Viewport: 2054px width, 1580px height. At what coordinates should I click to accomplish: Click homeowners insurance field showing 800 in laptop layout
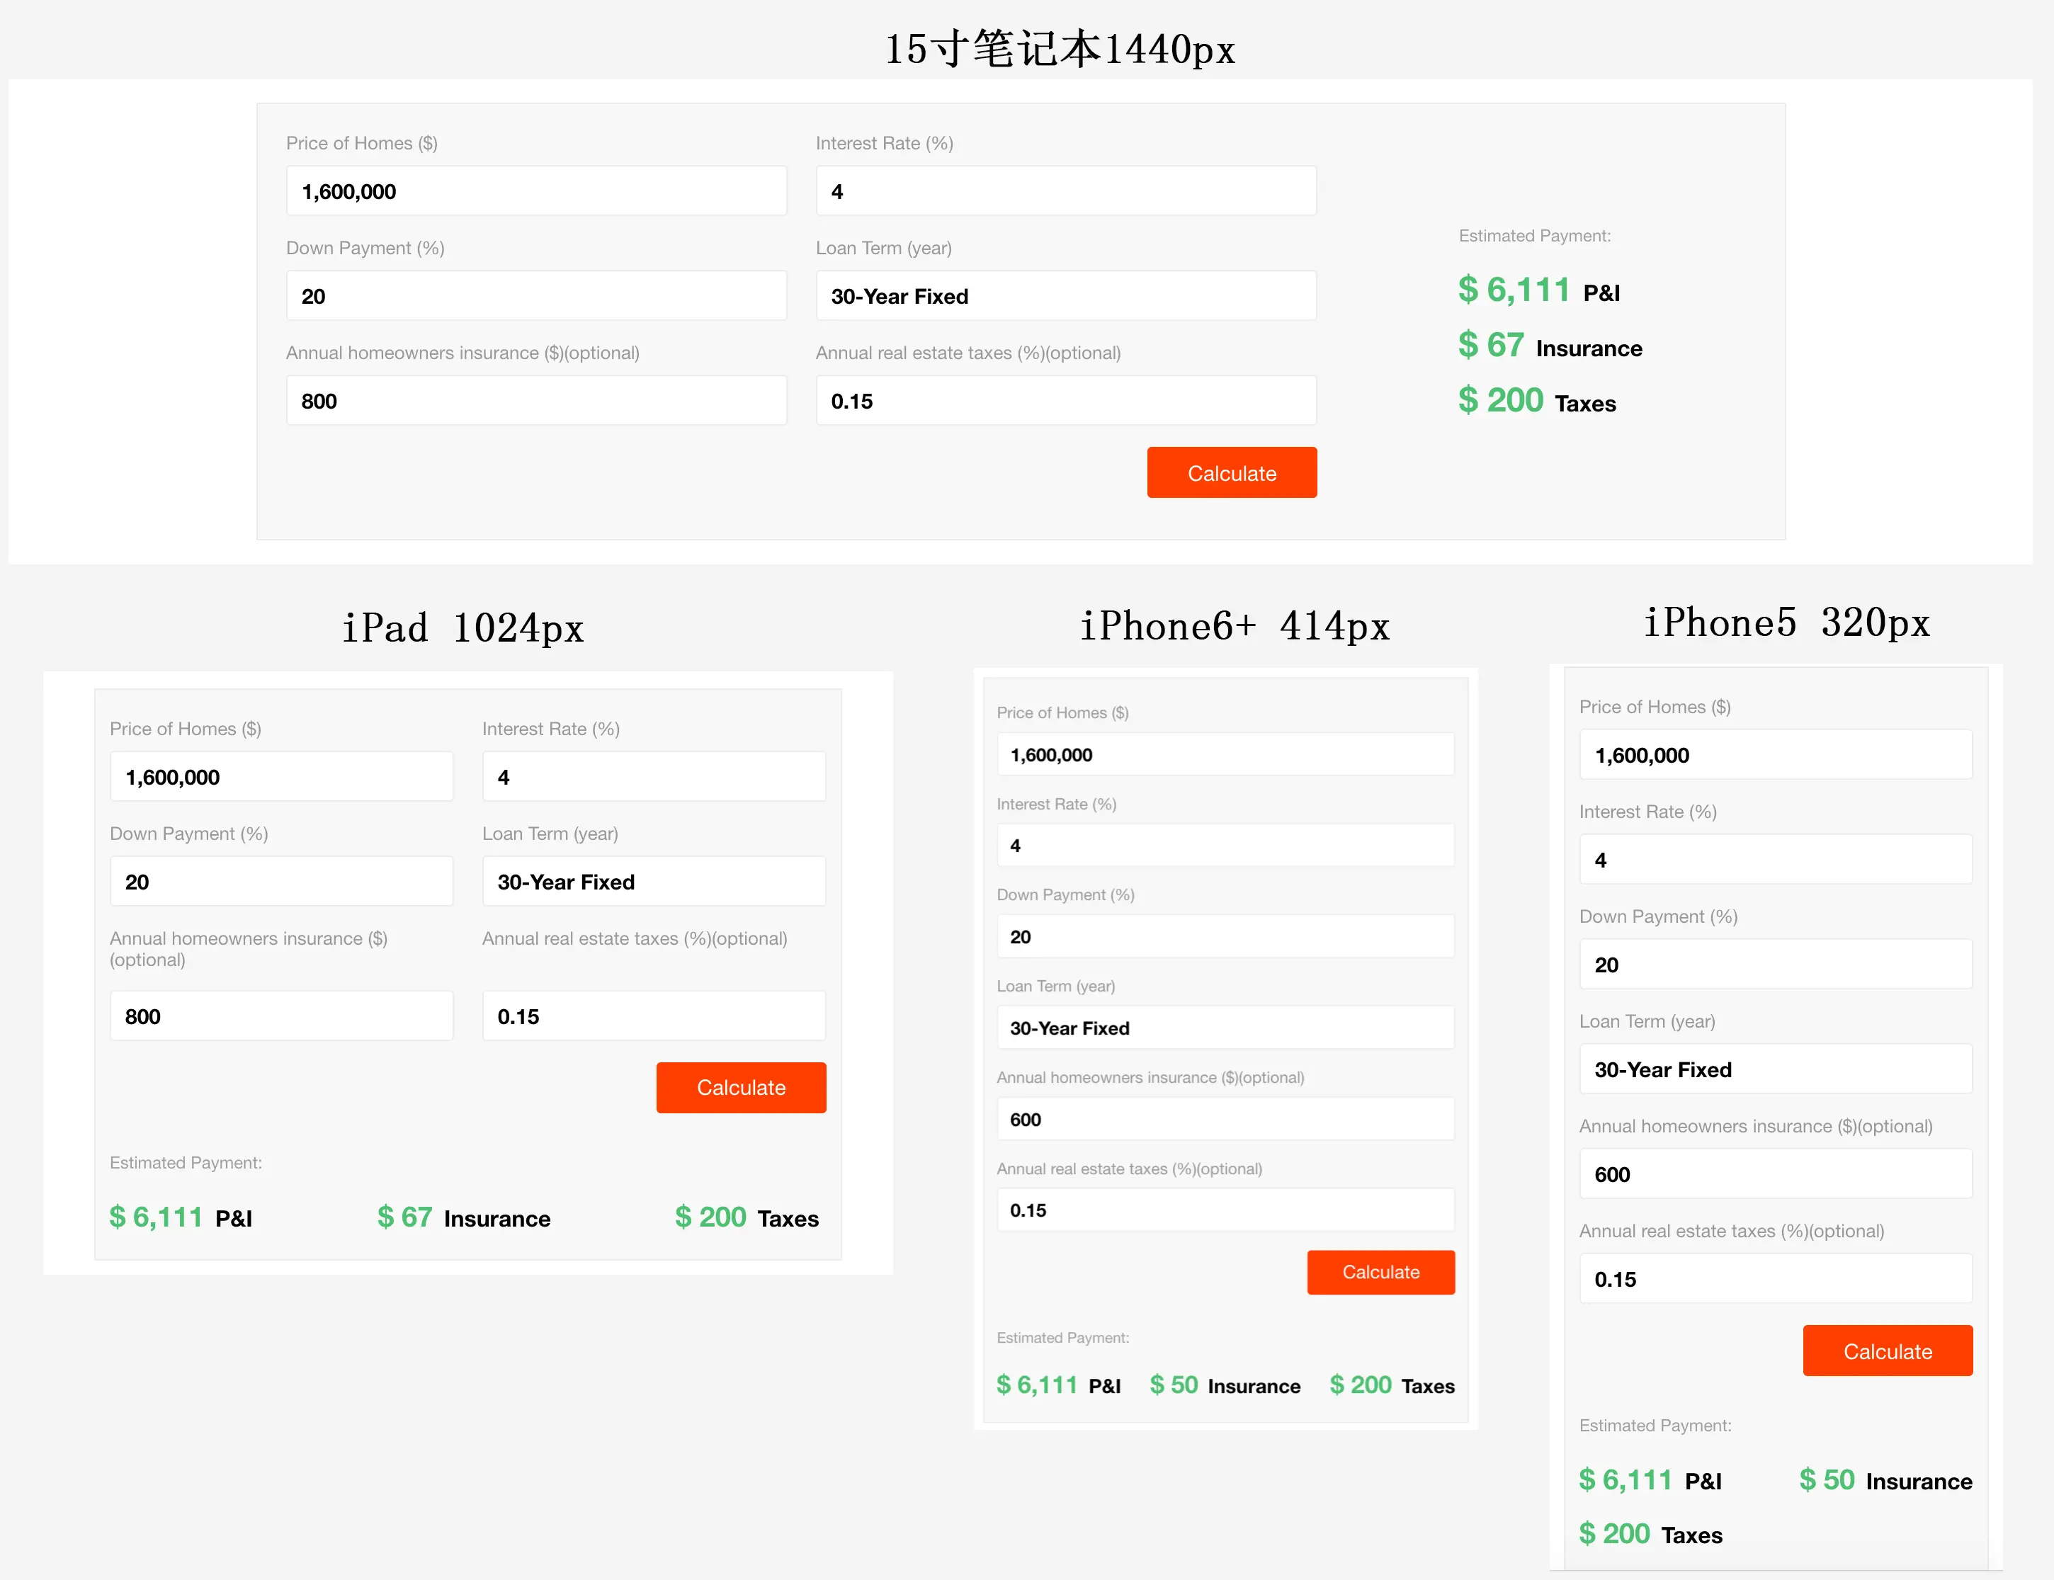(536, 401)
